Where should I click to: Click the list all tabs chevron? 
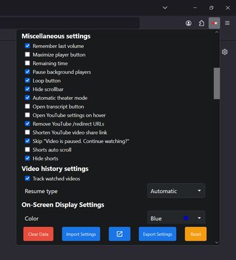(165, 8)
